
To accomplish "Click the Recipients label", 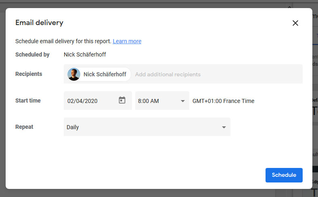I will click(x=29, y=74).
